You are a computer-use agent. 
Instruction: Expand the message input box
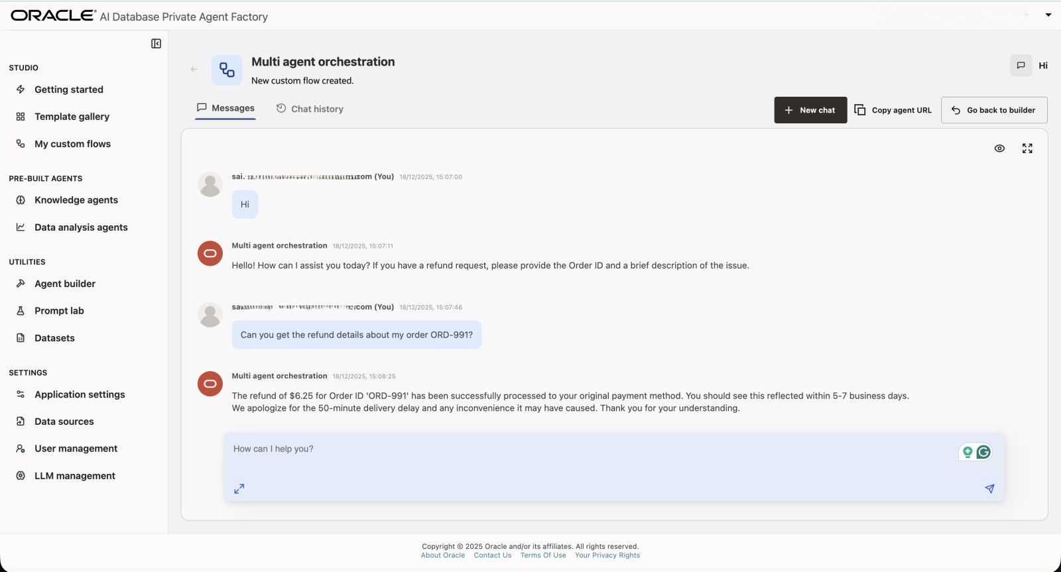[239, 488]
